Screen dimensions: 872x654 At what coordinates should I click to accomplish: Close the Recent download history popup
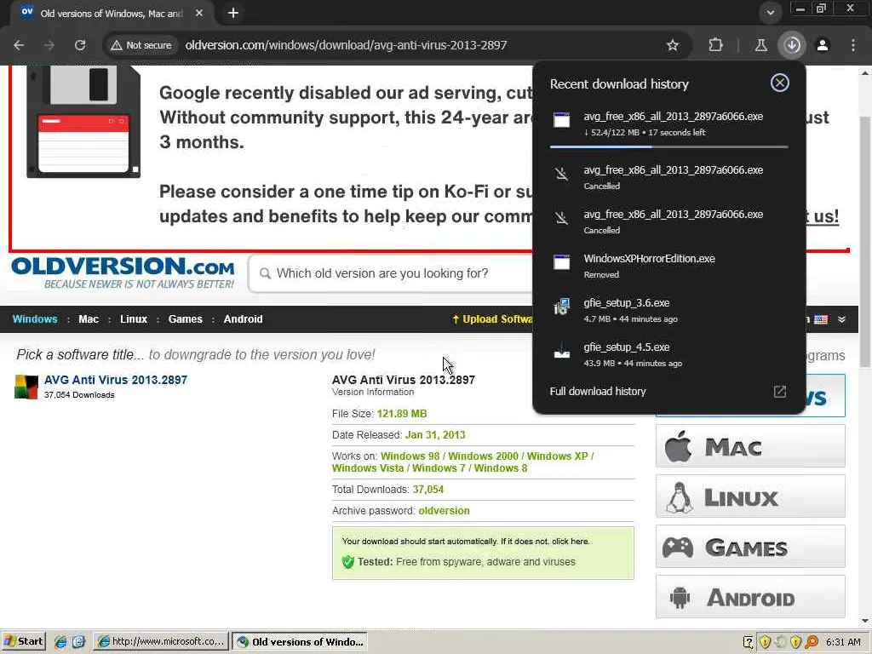click(x=780, y=83)
